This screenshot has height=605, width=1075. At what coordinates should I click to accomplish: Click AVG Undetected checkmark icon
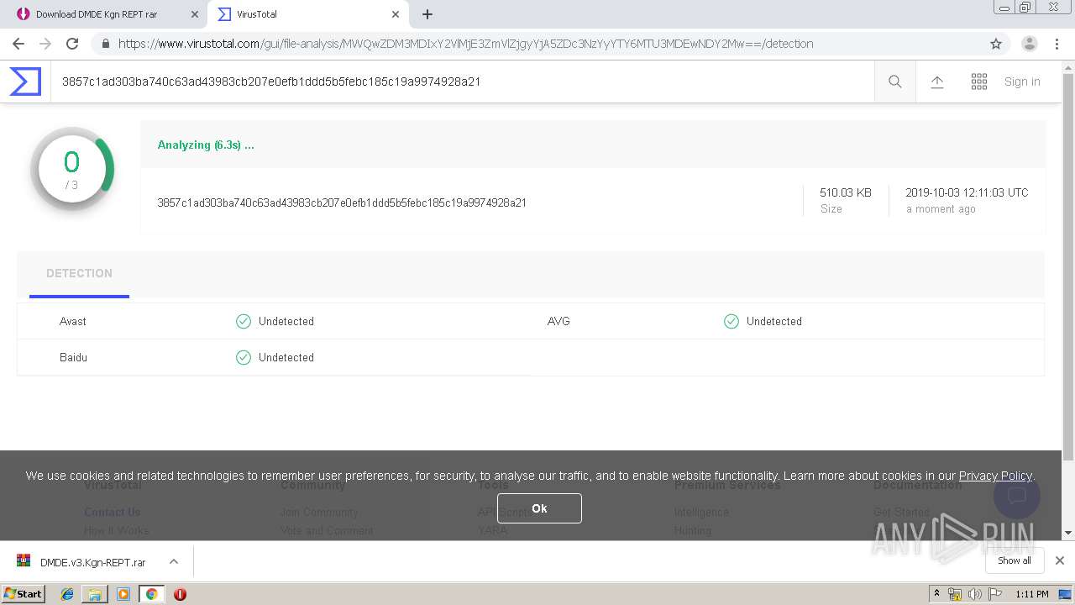point(732,321)
